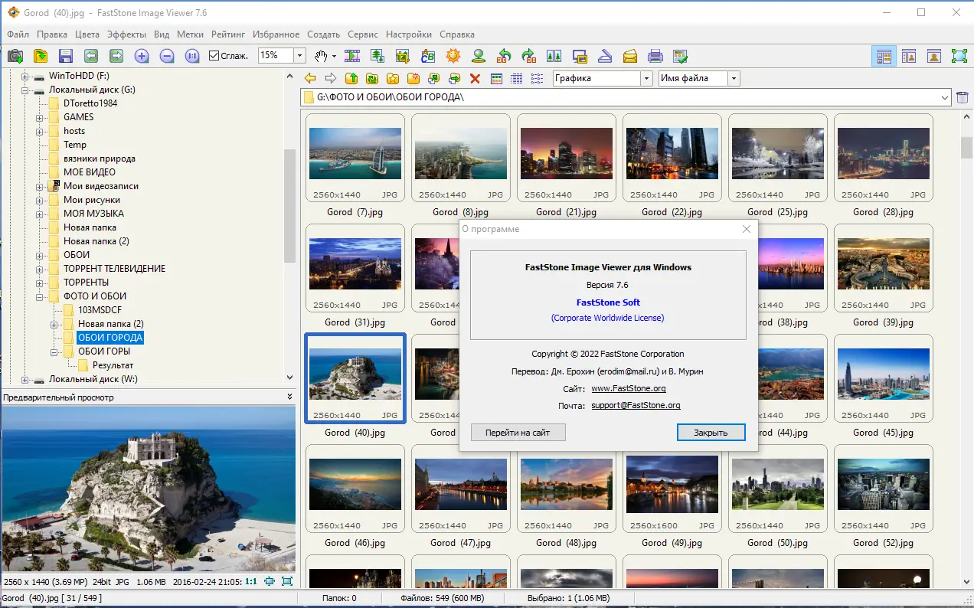
Task: Click the printer icon to print
Action: [x=655, y=56]
